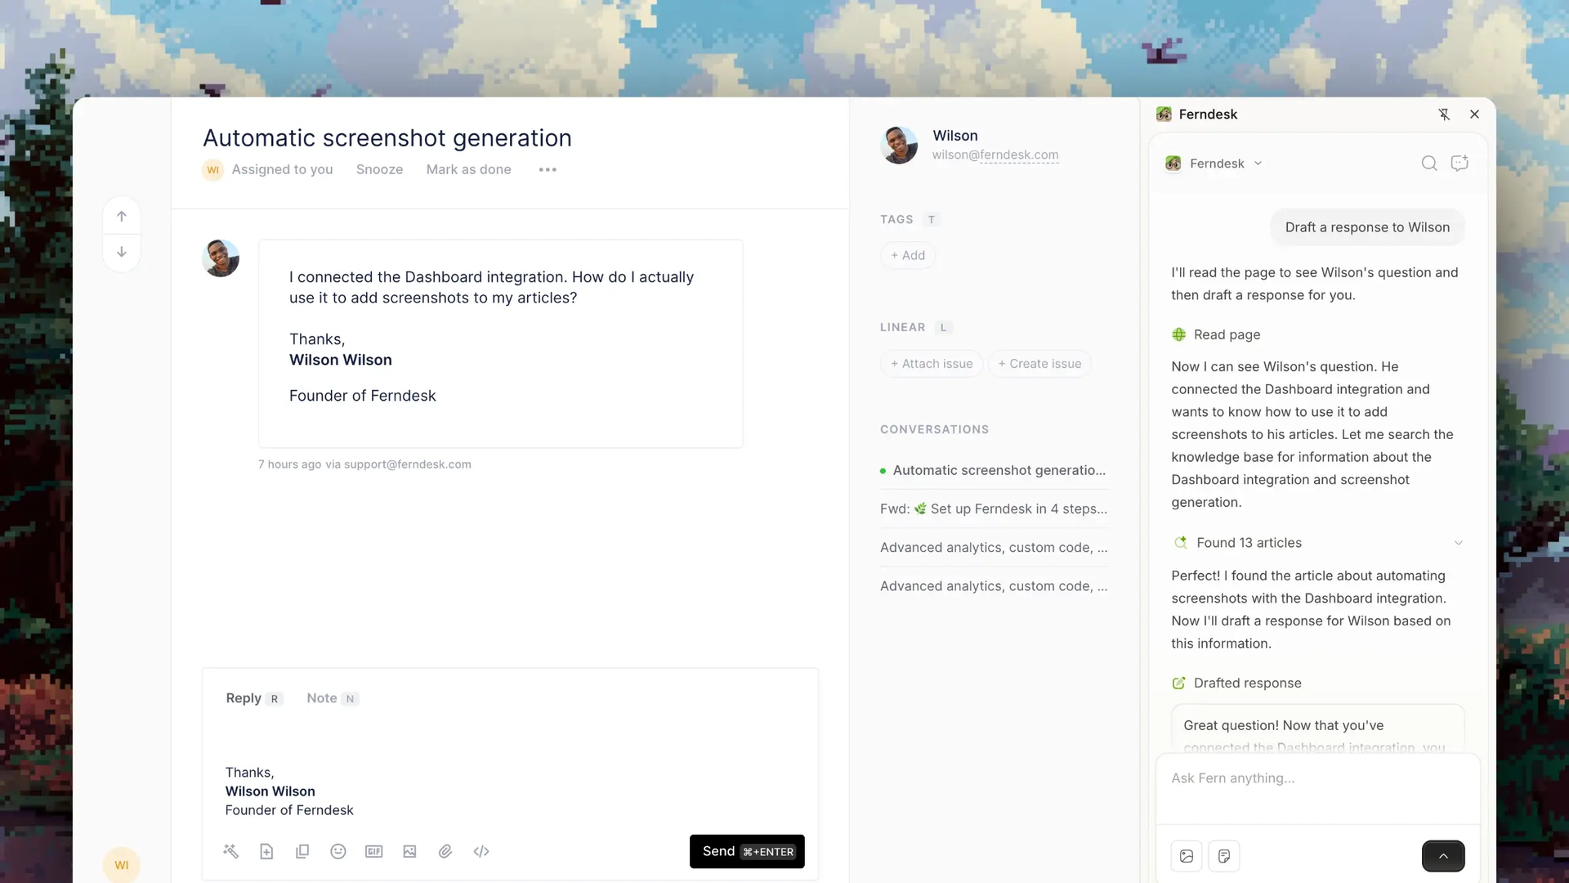The width and height of the screenshot is (1569, 883).
Task: Attach an image in the Fern chat input
Action: [x=1187, y=856]
